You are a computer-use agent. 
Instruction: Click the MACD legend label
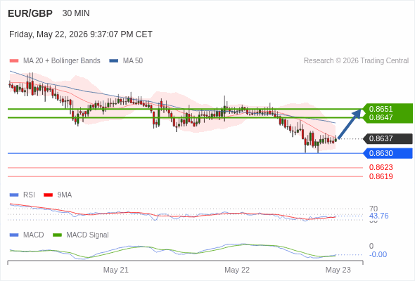(34, 235)
